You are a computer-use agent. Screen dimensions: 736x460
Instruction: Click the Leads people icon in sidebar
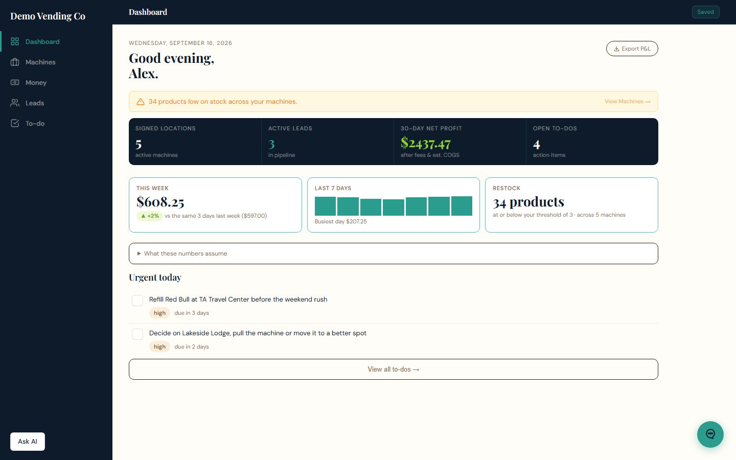(x=15, y=103)
